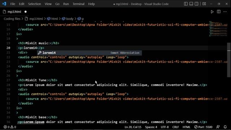This screenshot has width=231, height=130.
Task: Open the Go menu
Action: (x=57, y=4)
